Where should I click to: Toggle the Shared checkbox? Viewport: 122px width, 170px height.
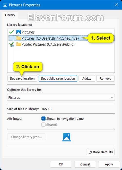click(43, 125)
